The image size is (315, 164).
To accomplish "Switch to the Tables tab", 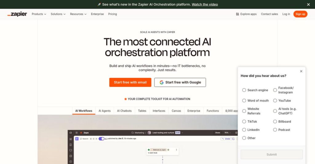I will click(142, 111).
